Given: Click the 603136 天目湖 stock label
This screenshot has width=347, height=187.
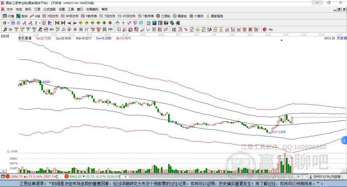Looking at the screenshot, I should pyautogui.click(x=335, y=38).
